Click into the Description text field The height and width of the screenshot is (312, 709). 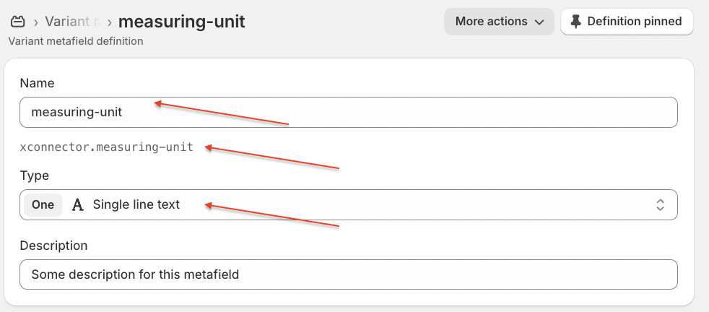click(x=348, y=274)
